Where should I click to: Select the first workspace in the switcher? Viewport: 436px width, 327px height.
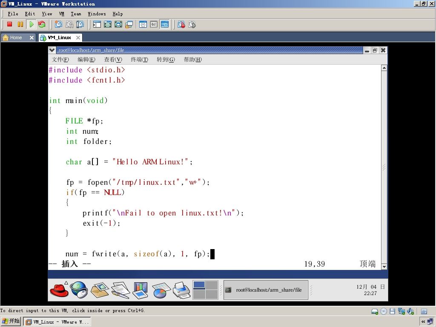pyautogui.click(x=199, y=285)
